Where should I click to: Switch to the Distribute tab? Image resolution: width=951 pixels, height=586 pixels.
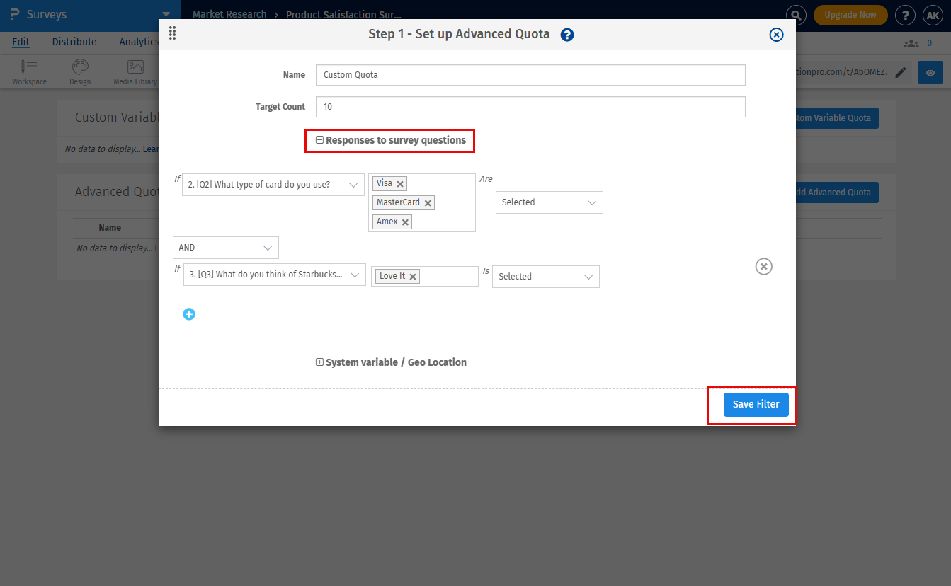[x=74, y=42]
